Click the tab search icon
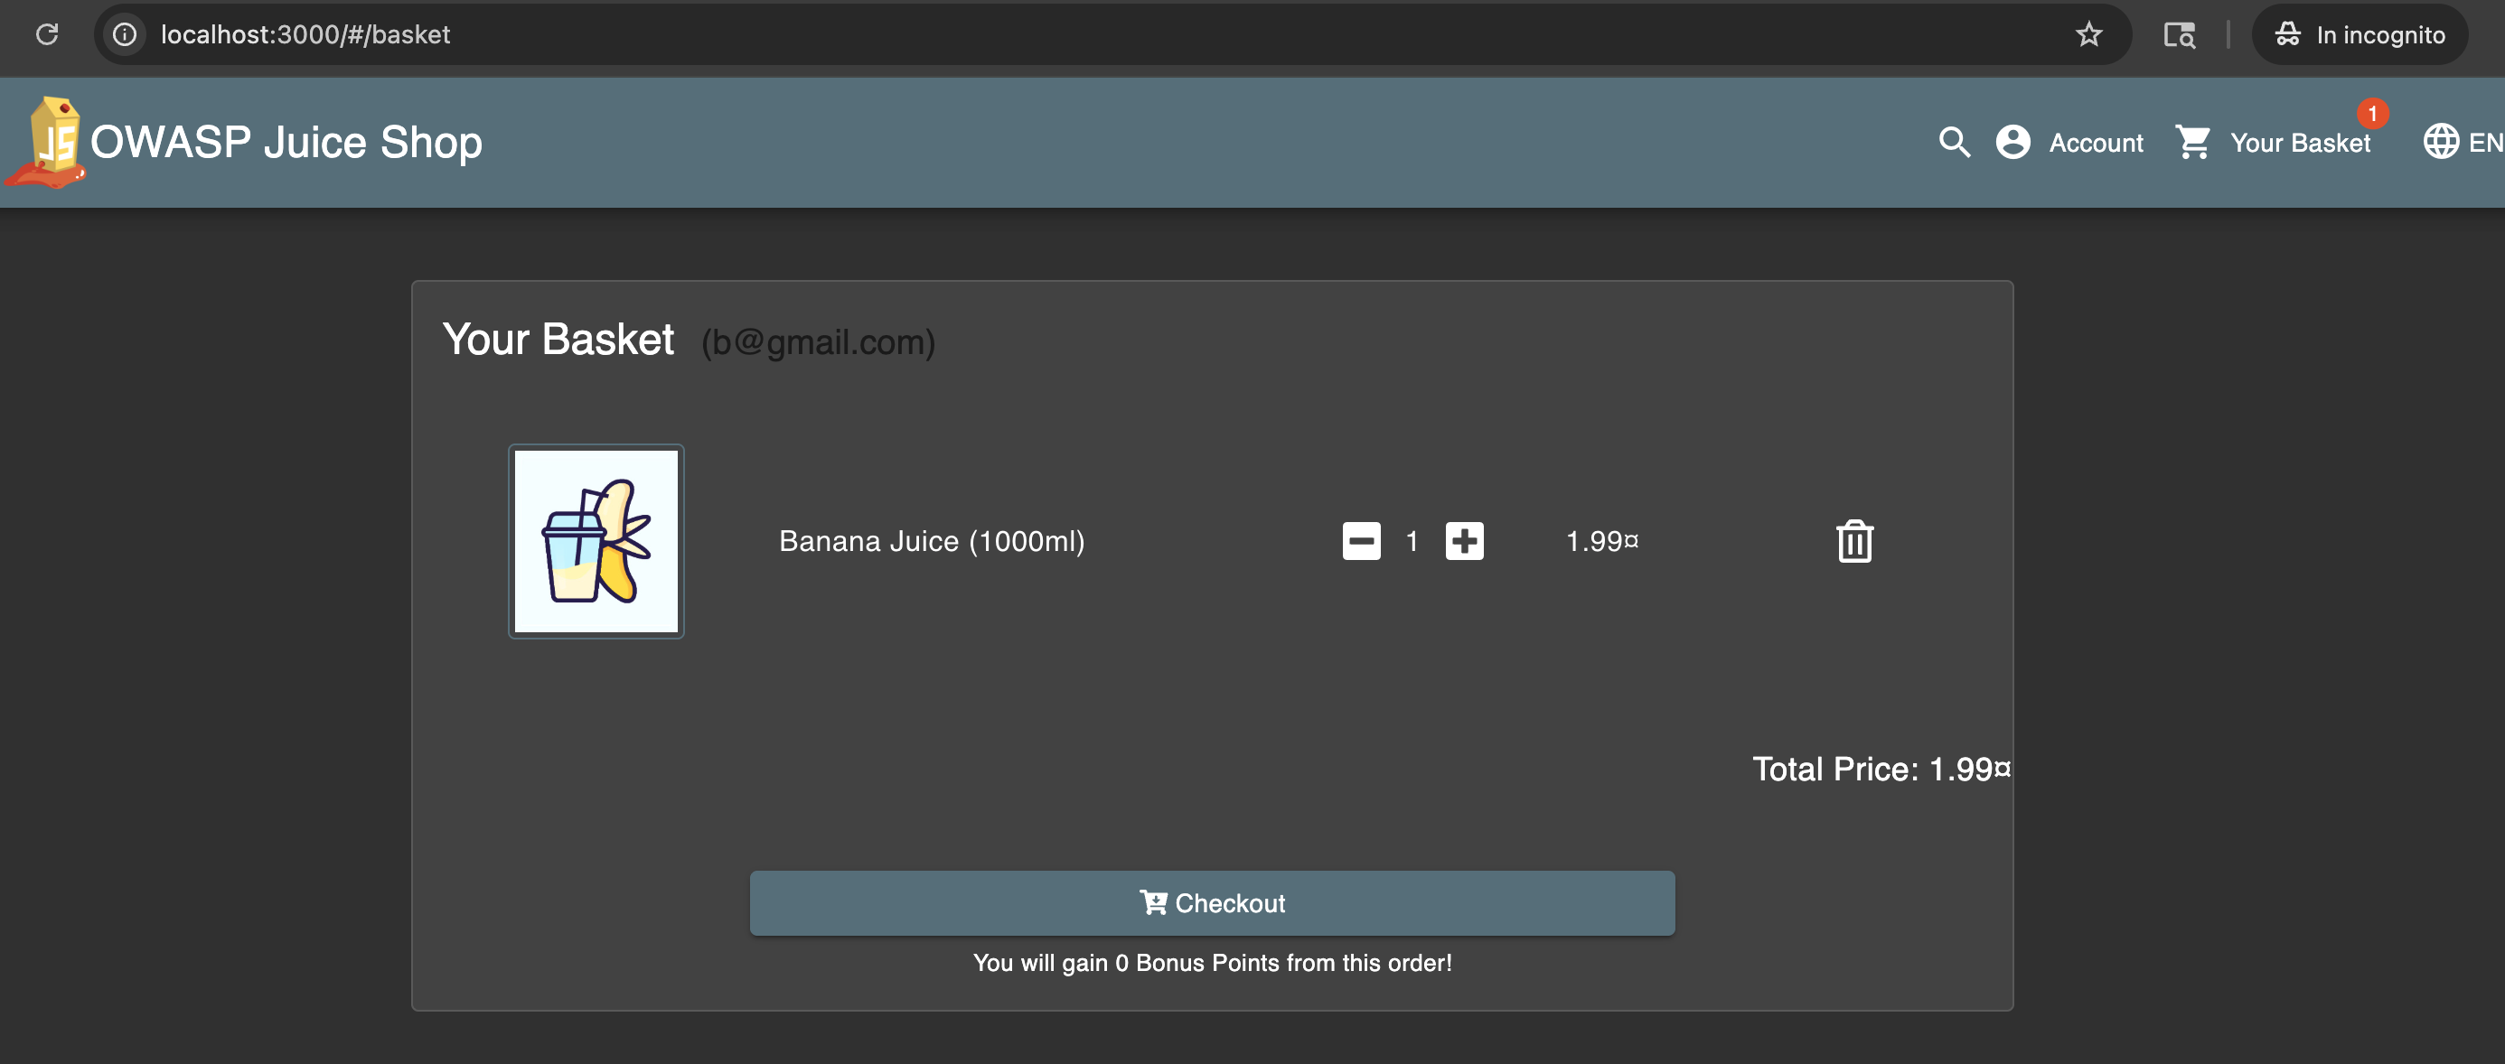 tap(2178, 35)
